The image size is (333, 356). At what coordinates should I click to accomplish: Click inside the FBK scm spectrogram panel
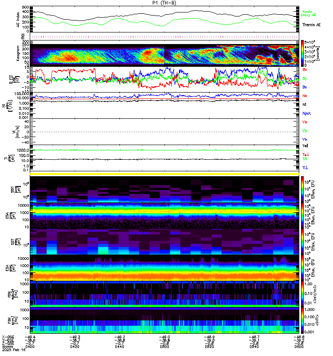point(164,320)
